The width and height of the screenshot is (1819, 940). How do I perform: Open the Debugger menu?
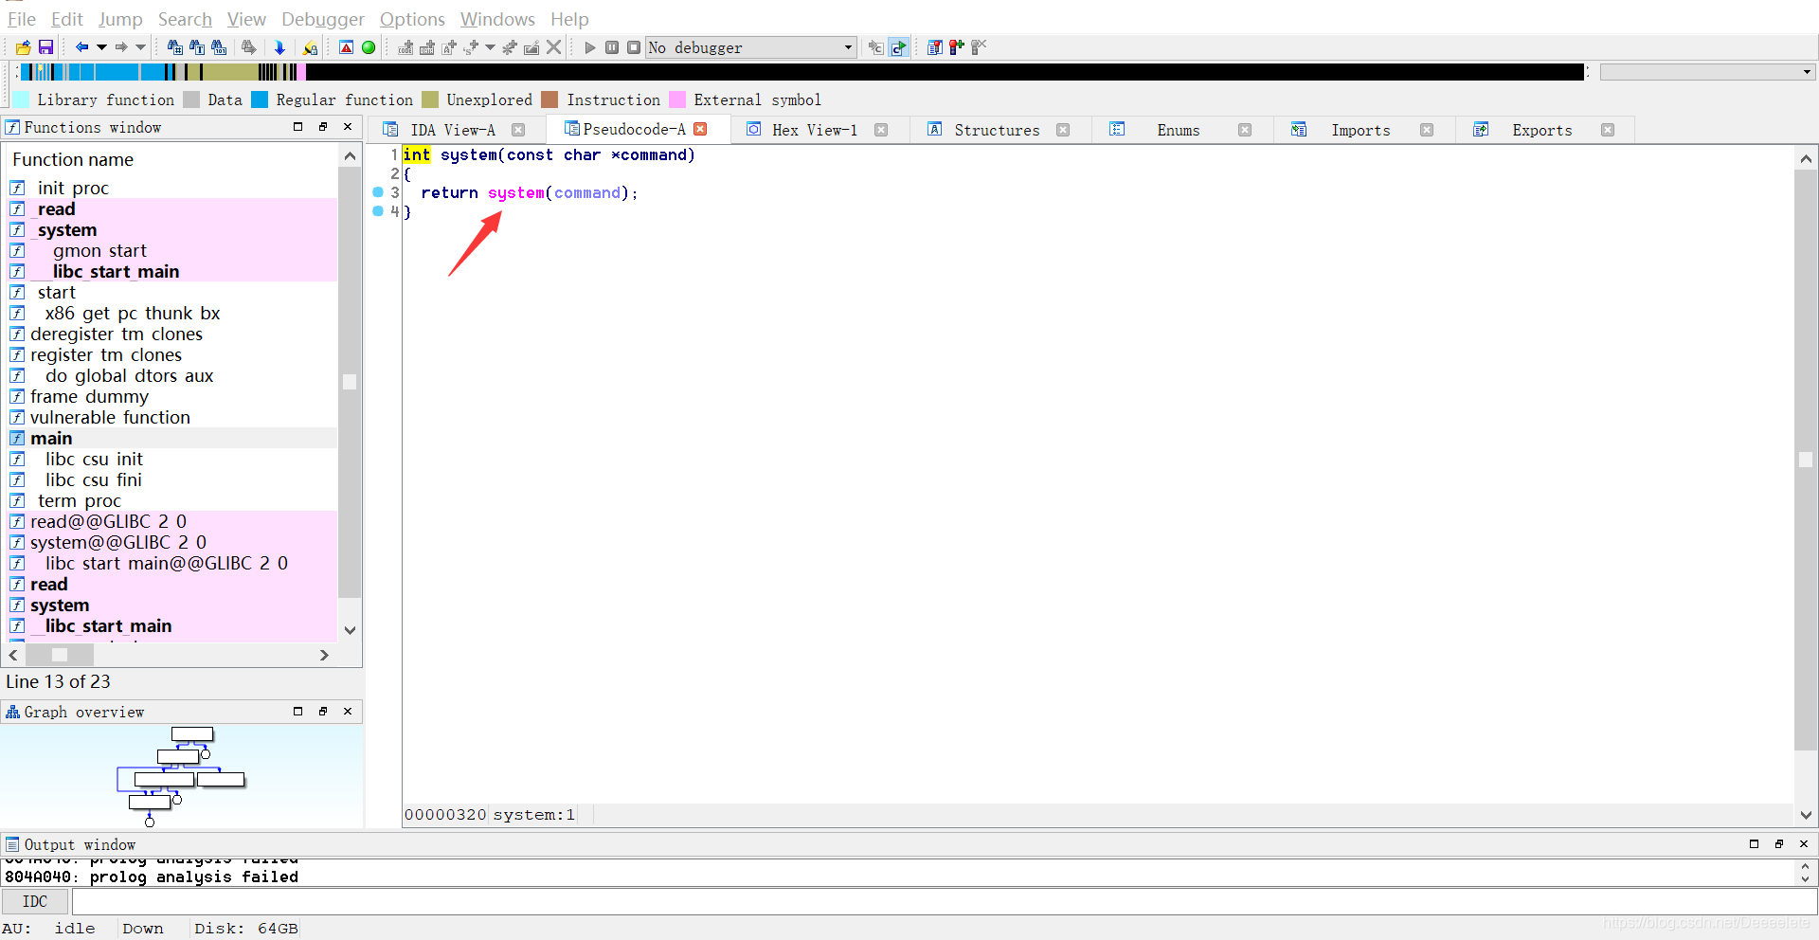tap(323, 19)
